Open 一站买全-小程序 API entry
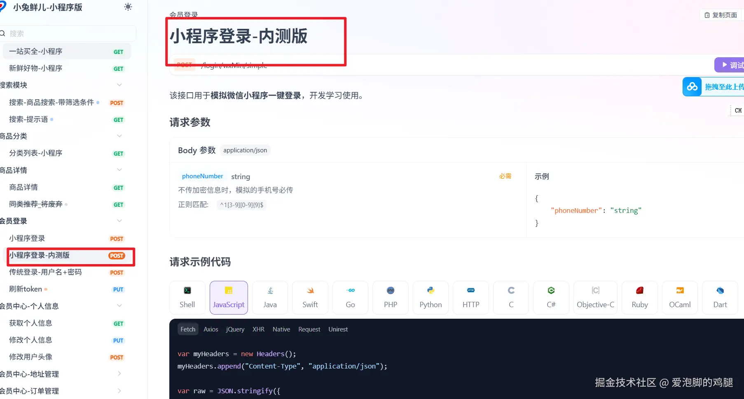This screenshot has height=399, width=744. (x=67, y=51)
